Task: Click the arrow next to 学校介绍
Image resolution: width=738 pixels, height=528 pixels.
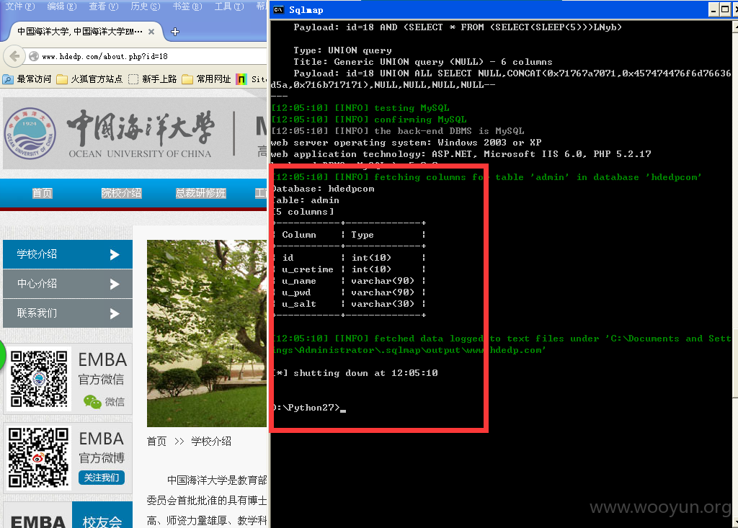Action: point(115,254)
